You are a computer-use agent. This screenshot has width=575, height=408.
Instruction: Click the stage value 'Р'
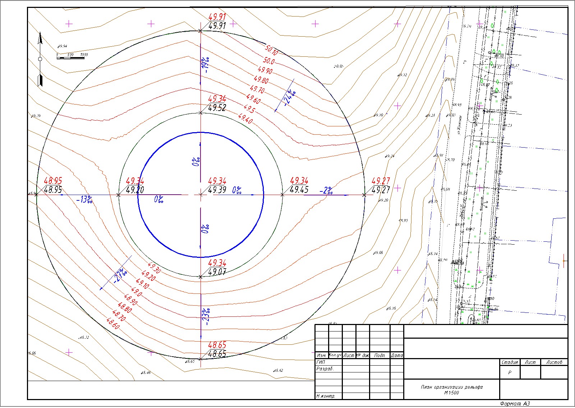click(510, 373)
